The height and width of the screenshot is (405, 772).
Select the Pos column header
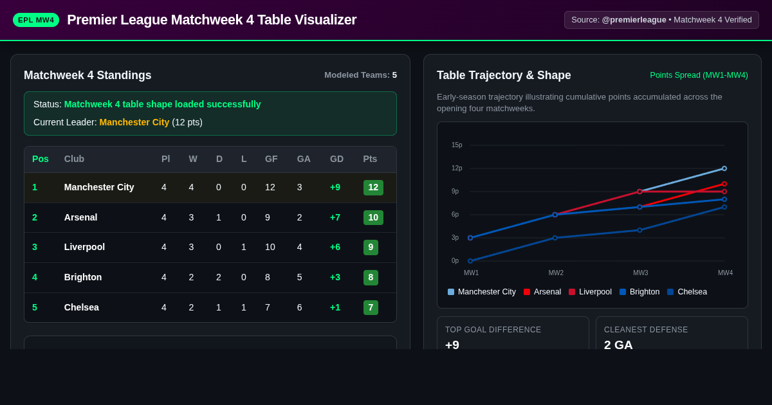(x=41, y=159)
